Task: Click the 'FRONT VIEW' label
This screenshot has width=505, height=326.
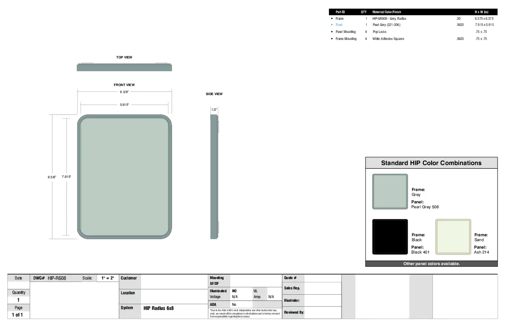Action: pos(124,85)
